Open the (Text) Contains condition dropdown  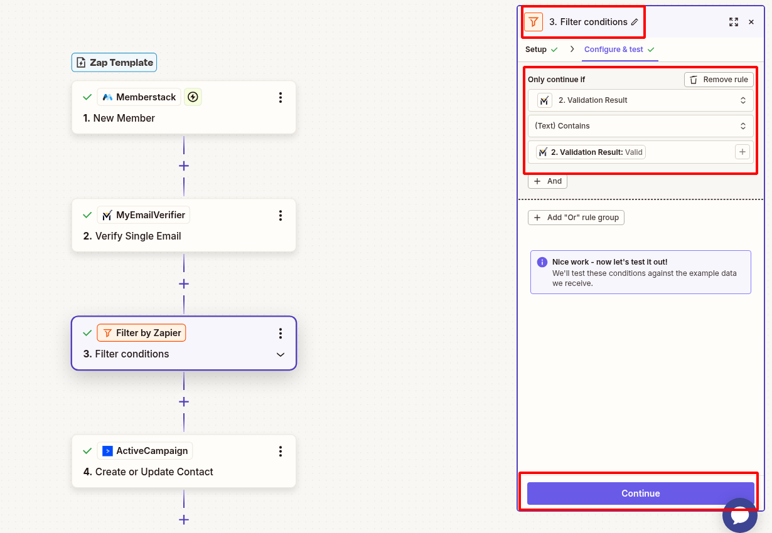[640, 125]
